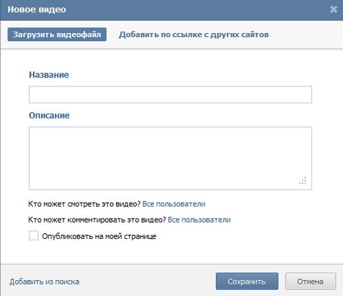Enable Опубликовать на моей странице checkbox
The height and width of the screenshot is (296, 343).
click(x=34, y=236)
